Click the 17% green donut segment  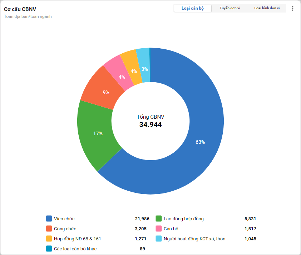tap(98, 133)
